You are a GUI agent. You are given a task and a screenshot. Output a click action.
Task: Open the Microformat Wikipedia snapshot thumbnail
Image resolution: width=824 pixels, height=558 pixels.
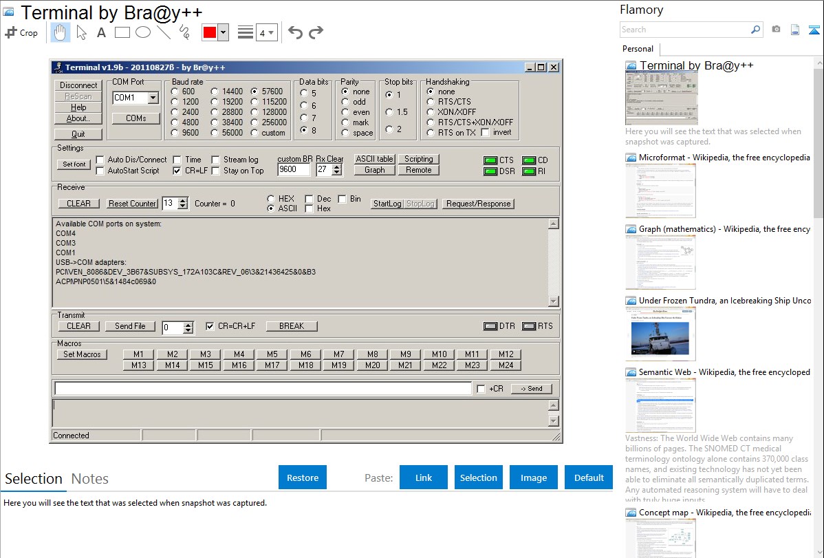click(660, 191)
